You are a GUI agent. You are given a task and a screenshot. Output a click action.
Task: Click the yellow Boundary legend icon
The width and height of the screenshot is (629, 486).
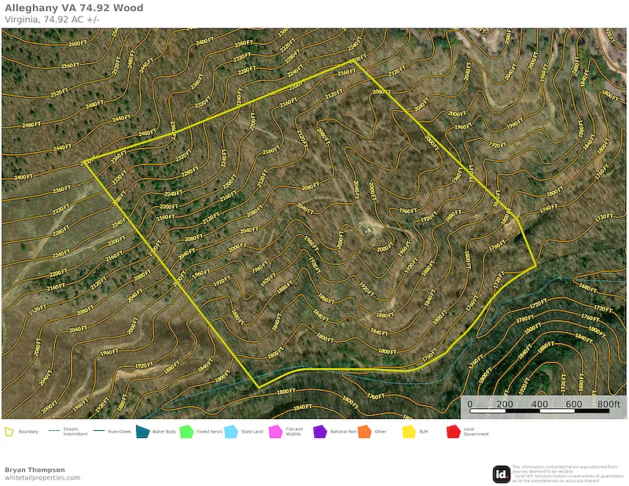coord(9,432)
